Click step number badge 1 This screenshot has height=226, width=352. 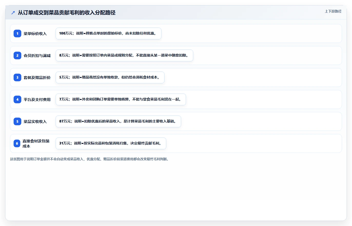[x=17, y=33]
